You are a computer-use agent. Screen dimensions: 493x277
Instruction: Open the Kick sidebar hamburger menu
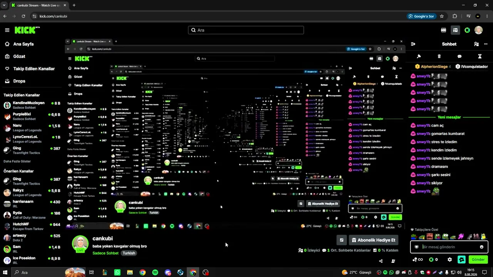click(7, 30)
